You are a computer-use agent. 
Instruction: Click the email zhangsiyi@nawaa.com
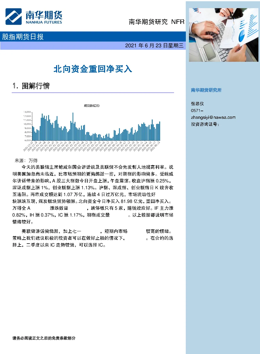[x=213, y=117]
